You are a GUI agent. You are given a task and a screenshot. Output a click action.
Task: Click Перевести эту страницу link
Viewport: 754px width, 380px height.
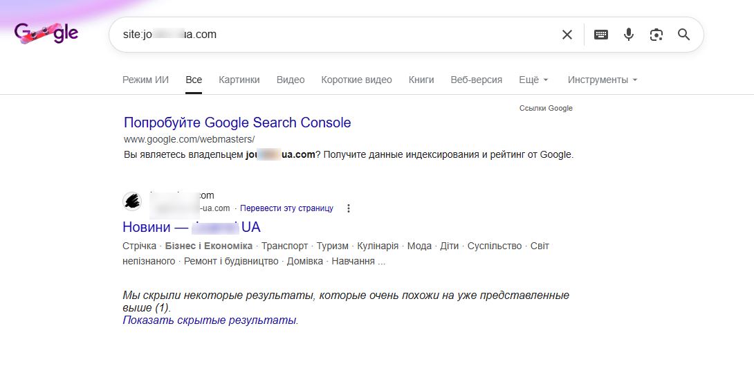pos(286,208)
